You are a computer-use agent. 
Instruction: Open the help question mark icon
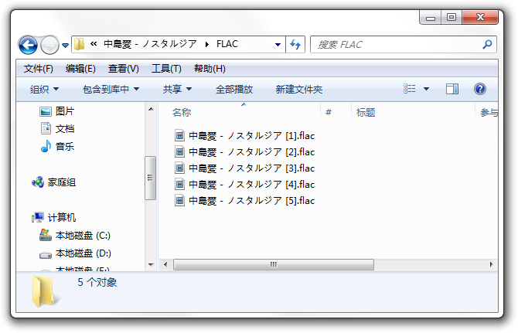[479, 90]
